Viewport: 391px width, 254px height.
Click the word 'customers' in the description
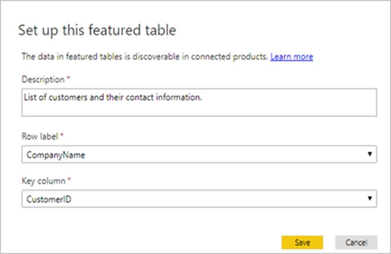point(68,97)
